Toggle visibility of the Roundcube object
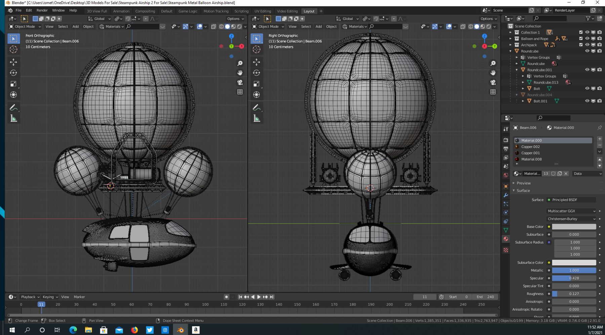The image size is (605, 335). (588, 51)
